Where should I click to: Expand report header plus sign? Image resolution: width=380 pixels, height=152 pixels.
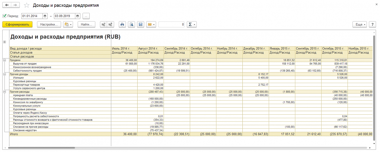coord(5,42)
